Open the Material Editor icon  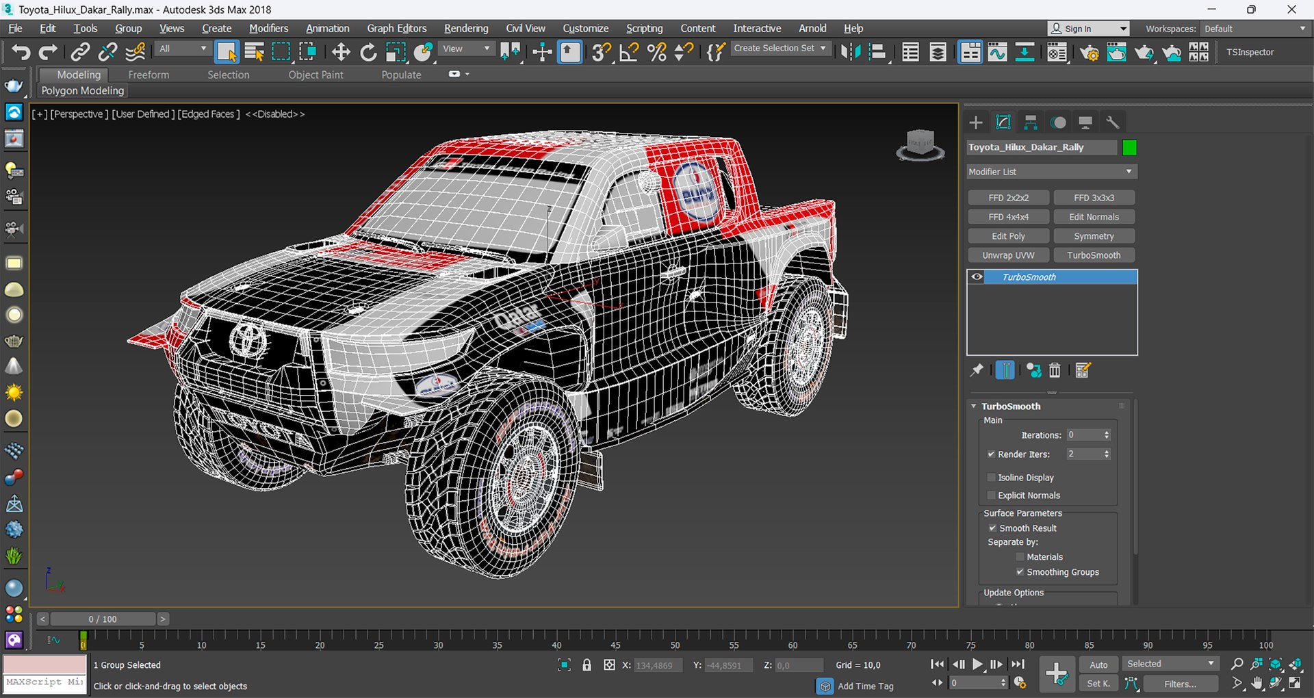(1057, 52)
